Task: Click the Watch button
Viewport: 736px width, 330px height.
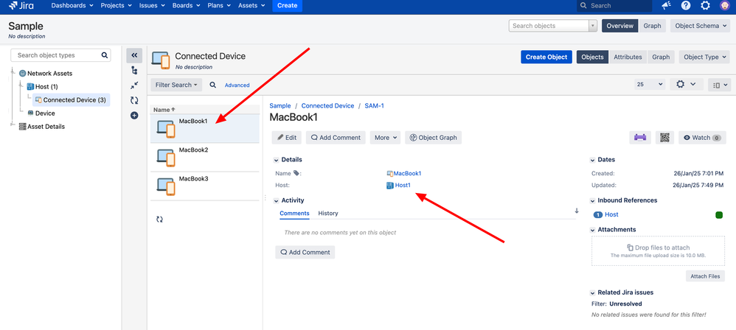Action: coord(702,138)
